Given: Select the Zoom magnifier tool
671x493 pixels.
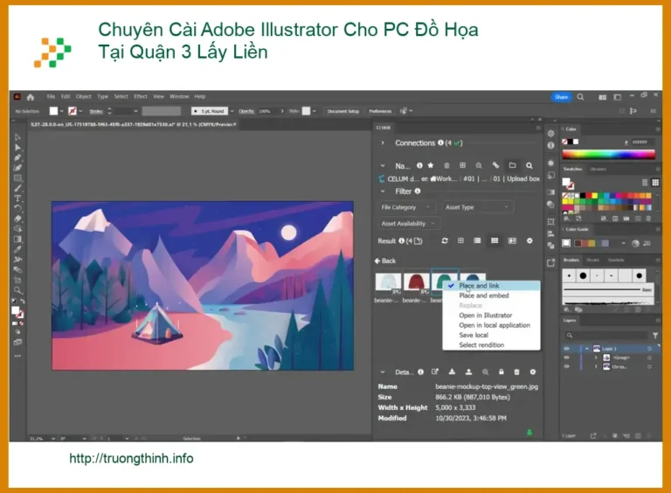Looking at the screenshot, I should (17, 290).
